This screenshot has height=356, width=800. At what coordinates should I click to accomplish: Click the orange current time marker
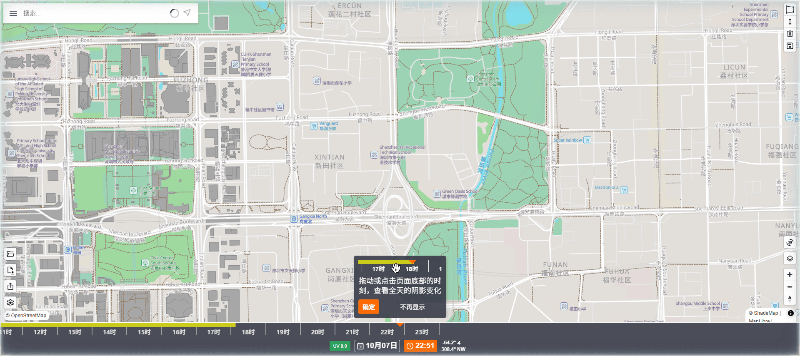coord(400,324)
